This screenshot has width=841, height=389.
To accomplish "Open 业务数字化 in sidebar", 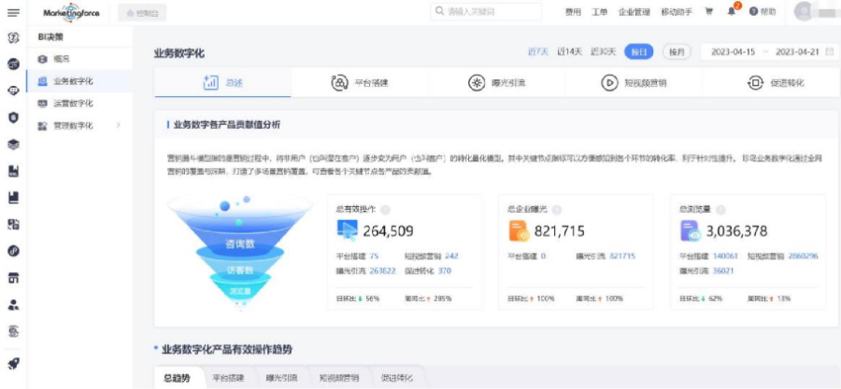I will [78, 81].
